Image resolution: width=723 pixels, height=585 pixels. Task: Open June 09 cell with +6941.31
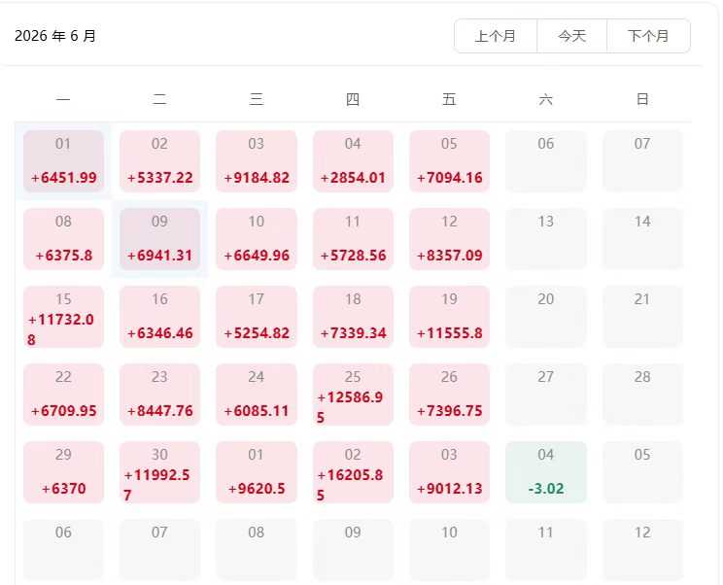tap(160, 239)
